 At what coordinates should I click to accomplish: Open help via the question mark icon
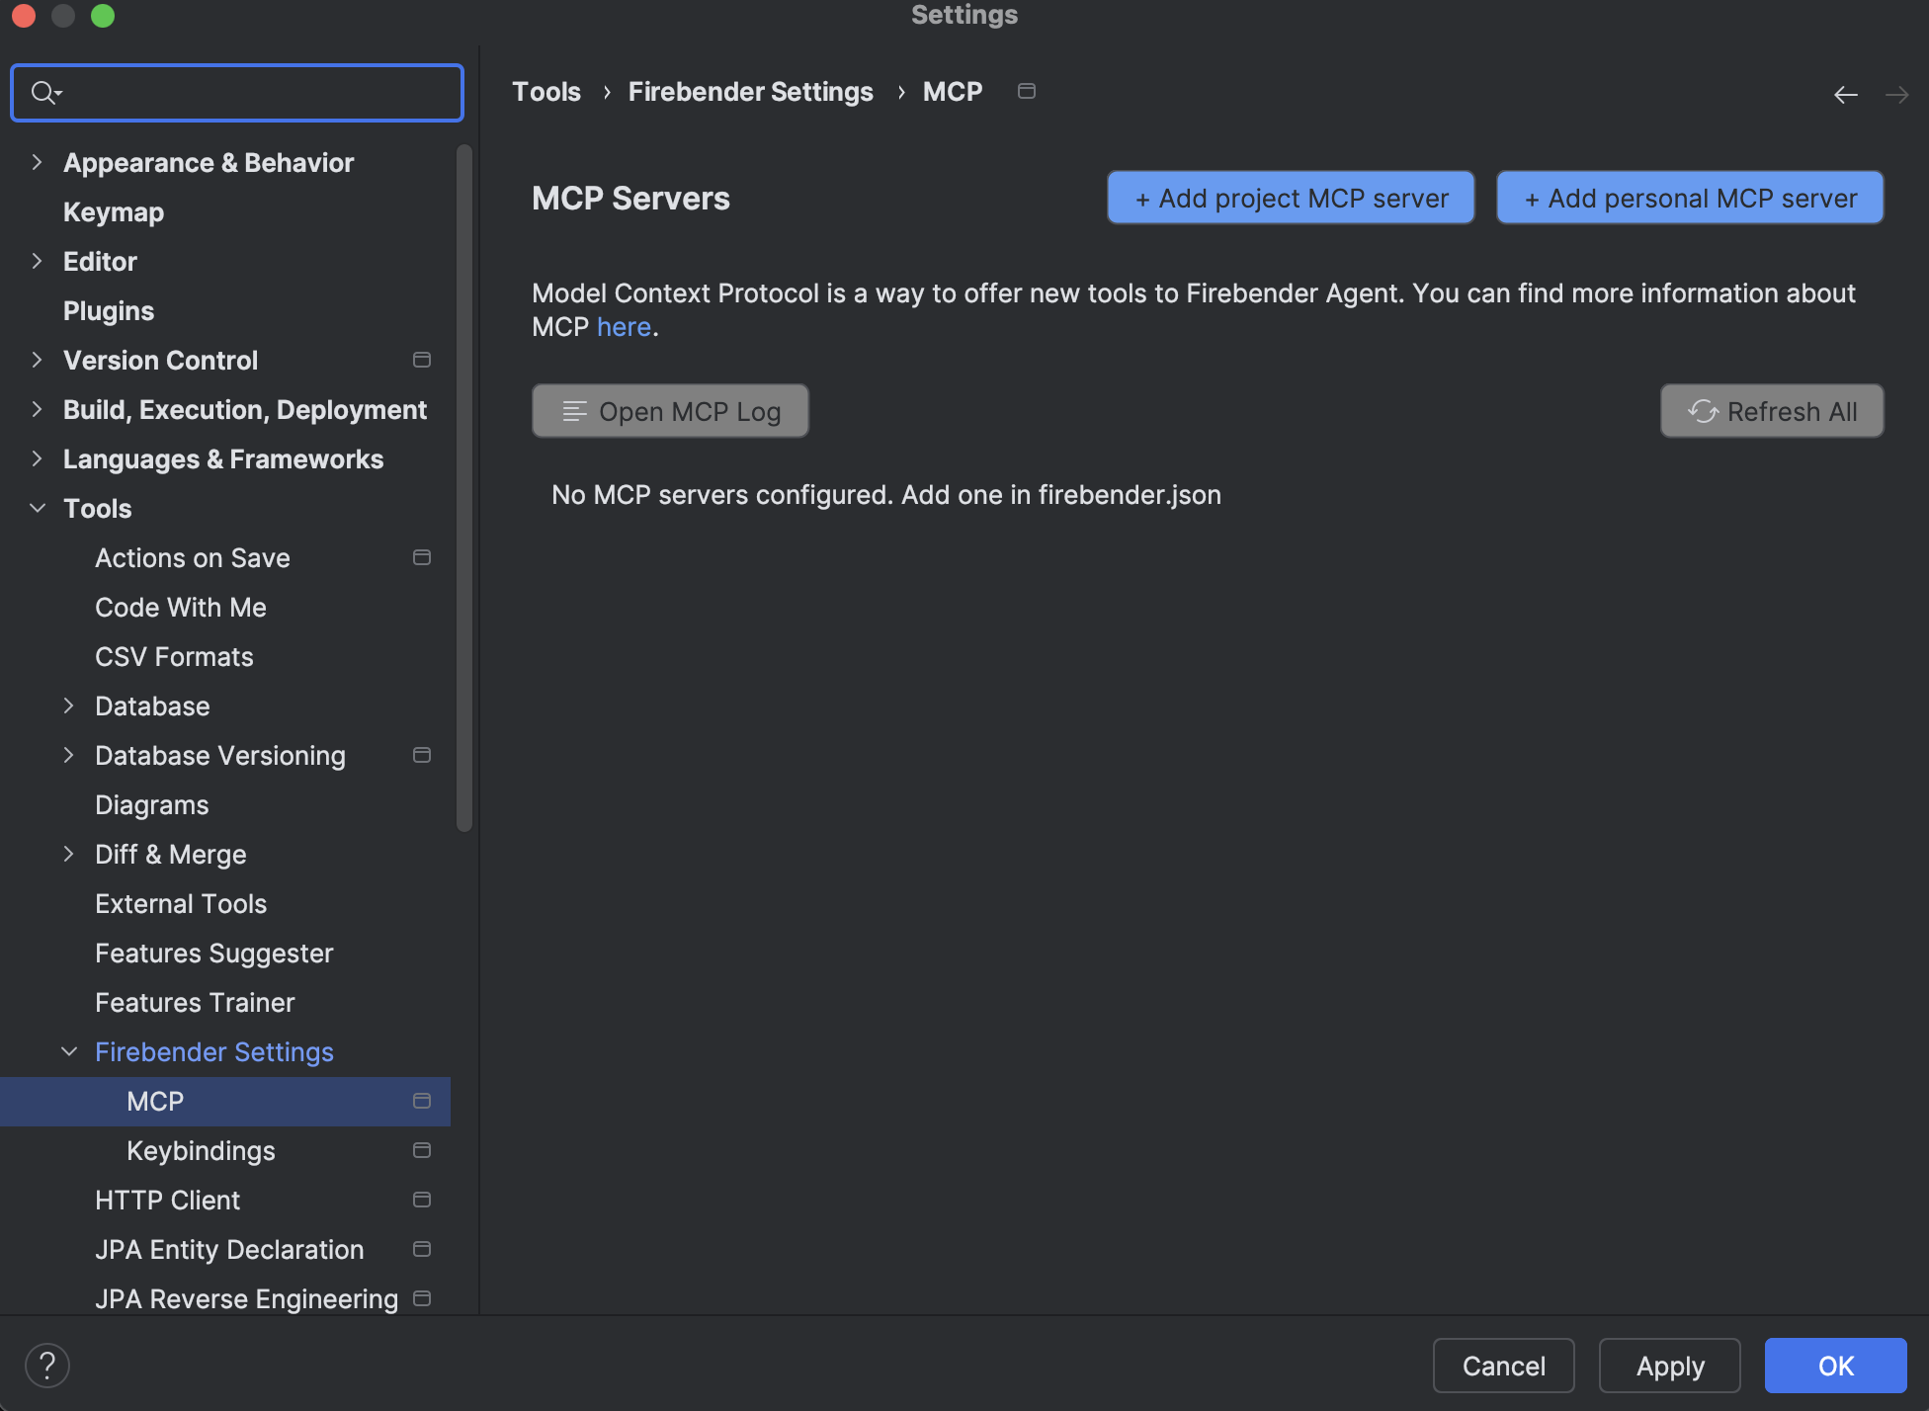(x=47, y=1366)
